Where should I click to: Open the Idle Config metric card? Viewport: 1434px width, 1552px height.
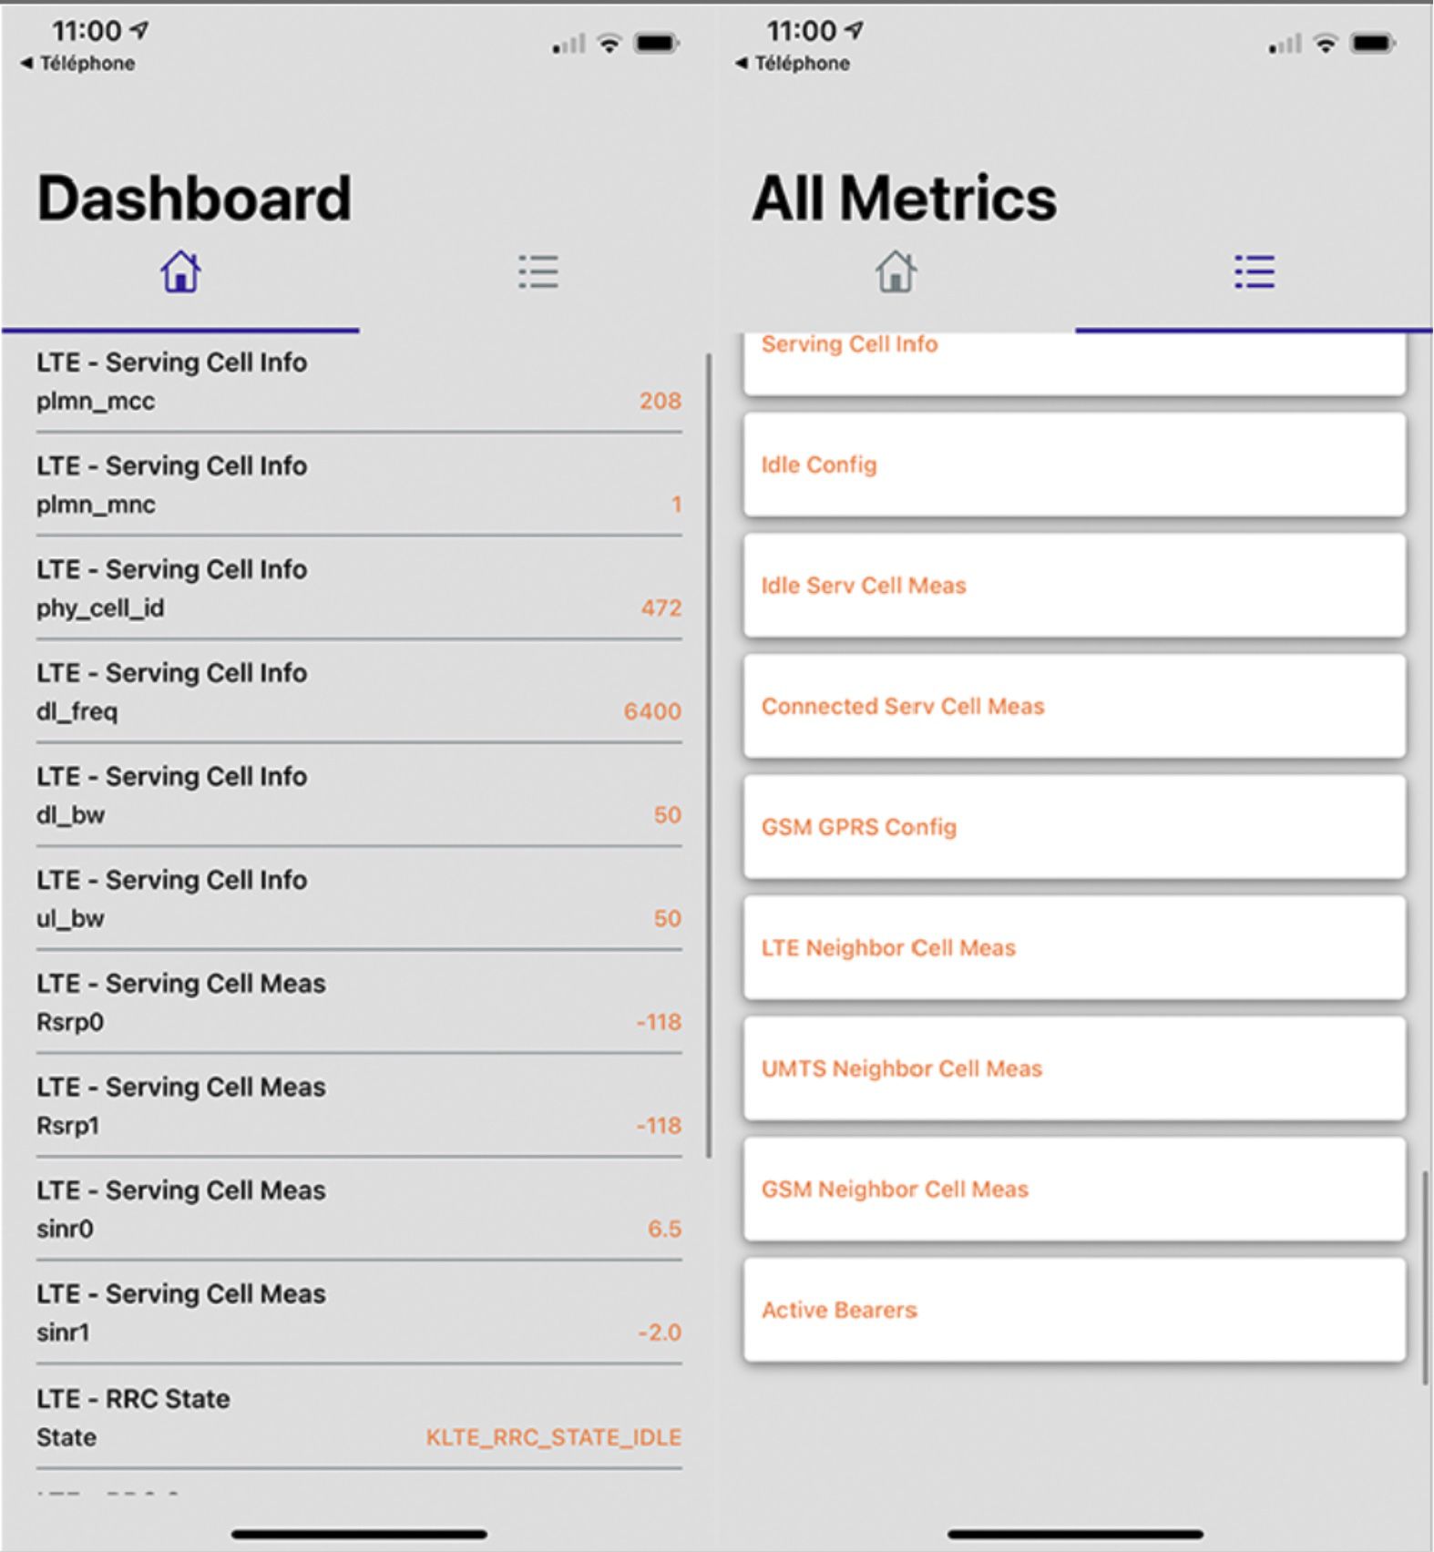tap(1074, 465)
